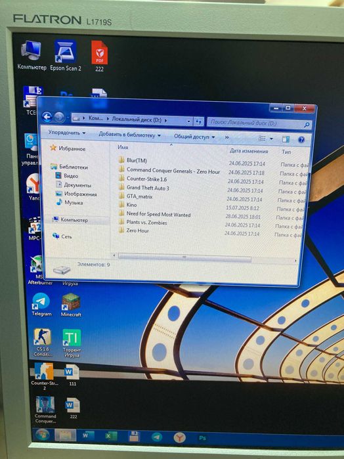
Task: Open the MSI Afterburner desktop shortcut
Action: pos(38,270)
